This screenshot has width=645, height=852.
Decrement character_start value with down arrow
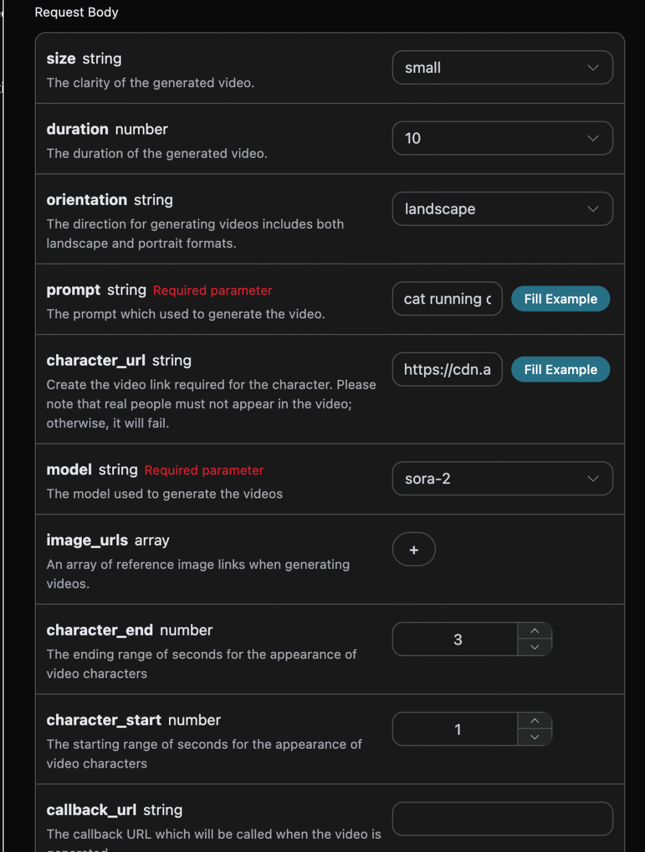[x=535, y=737]
